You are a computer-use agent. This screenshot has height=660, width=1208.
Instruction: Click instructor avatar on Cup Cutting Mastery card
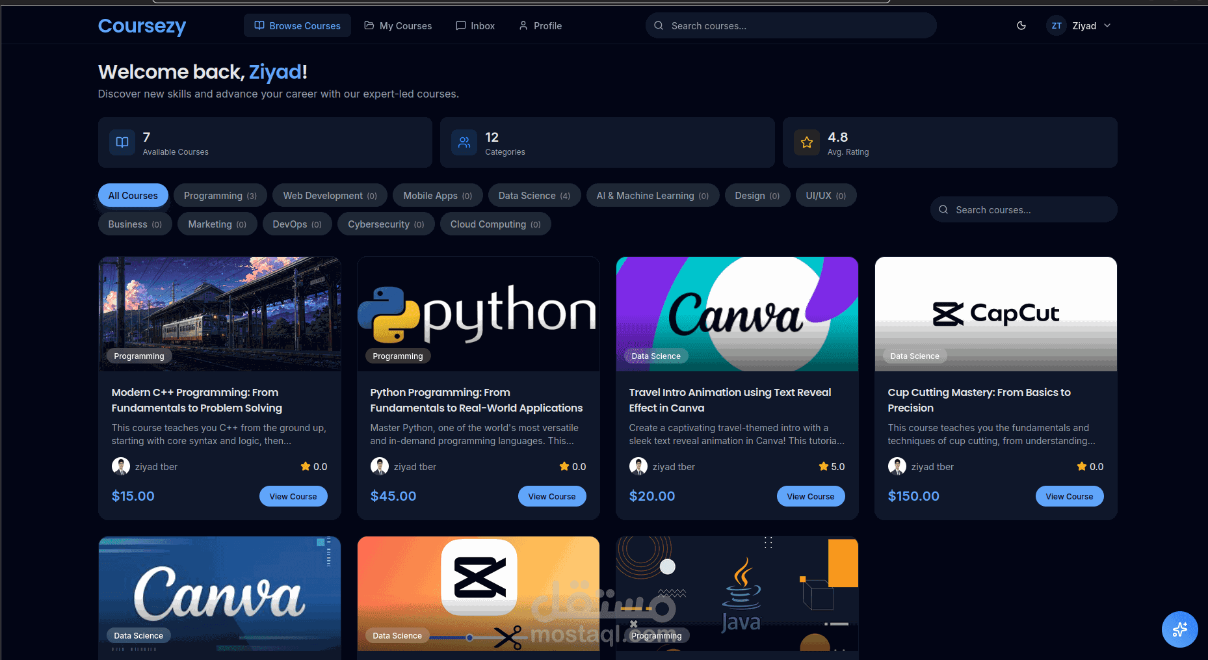tap(897, 466)
